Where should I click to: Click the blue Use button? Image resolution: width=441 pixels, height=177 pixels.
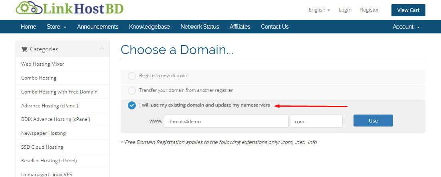coord(373,121)
